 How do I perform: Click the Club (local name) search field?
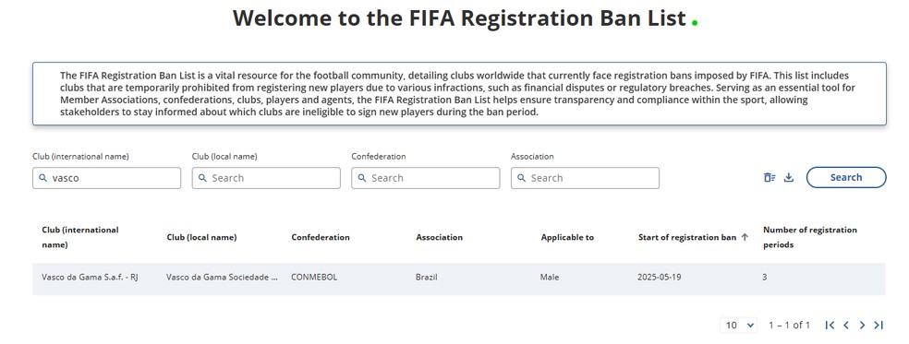pyautogui.click(x=266, y=178)
